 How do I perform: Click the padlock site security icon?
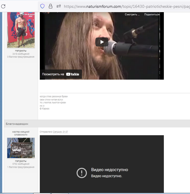[50, 6]
